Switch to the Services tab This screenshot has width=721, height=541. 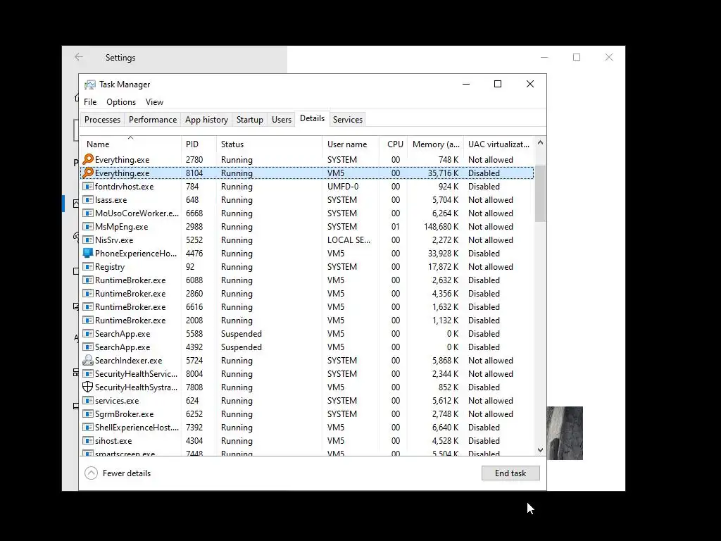[348, 120]
